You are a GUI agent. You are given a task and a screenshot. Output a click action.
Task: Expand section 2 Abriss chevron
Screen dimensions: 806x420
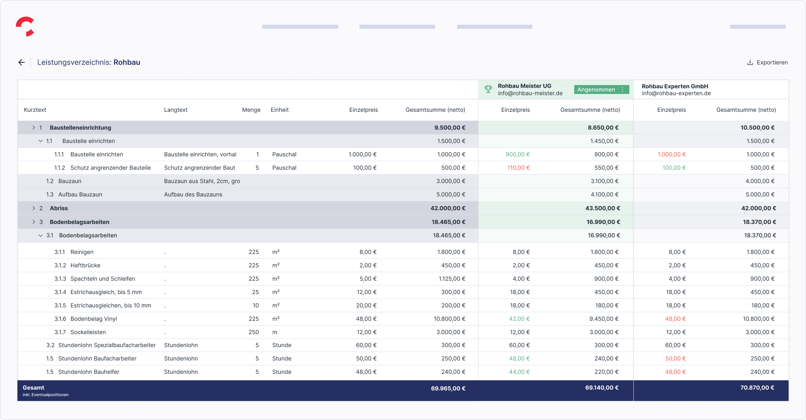pyautogui.click(x=34, y=208)
